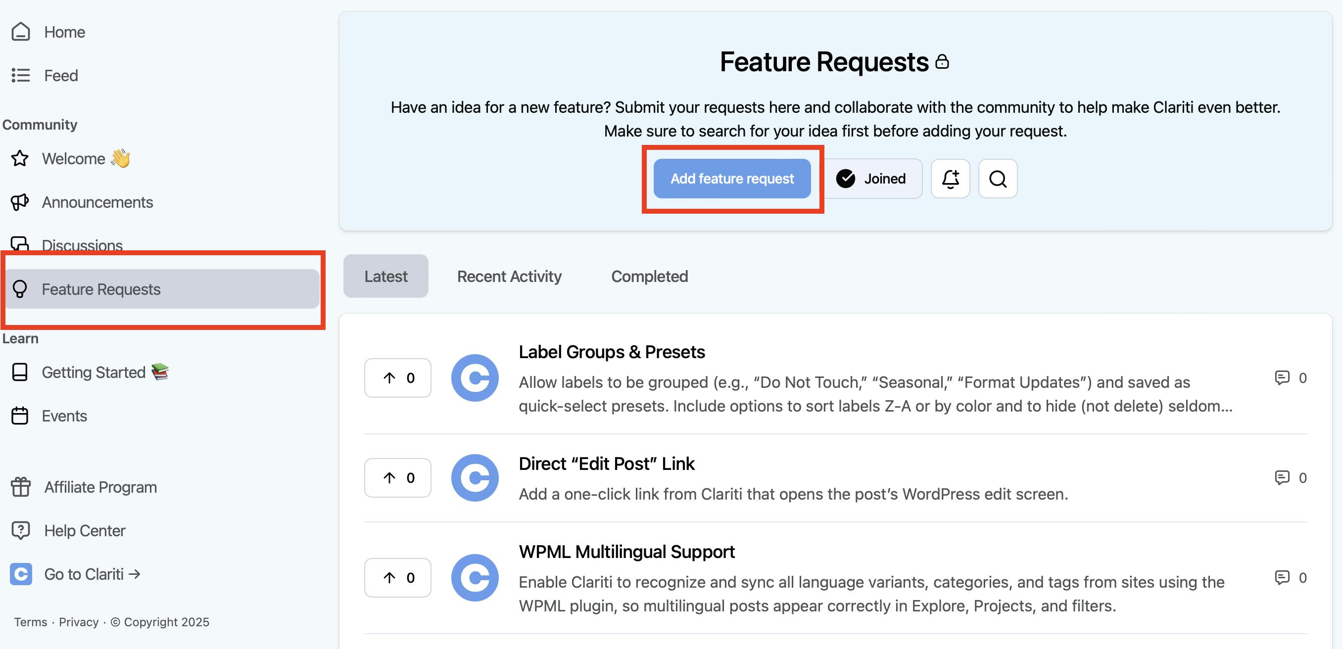Click the Add feature request button

[x=732, y=179]
